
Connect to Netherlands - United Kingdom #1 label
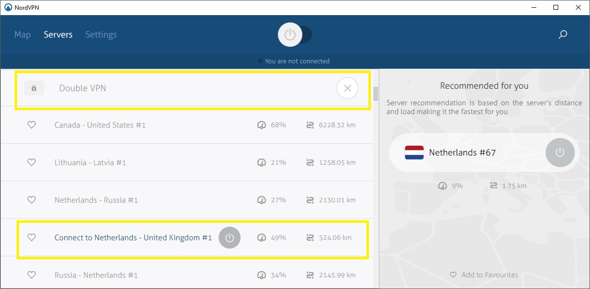pyautogui.click(x=133, y=237)
